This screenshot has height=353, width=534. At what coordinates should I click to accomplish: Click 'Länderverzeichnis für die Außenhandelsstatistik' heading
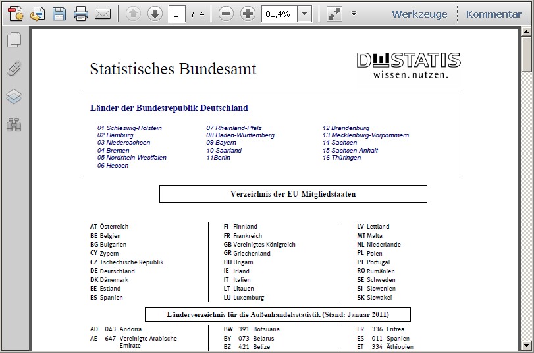244,315
